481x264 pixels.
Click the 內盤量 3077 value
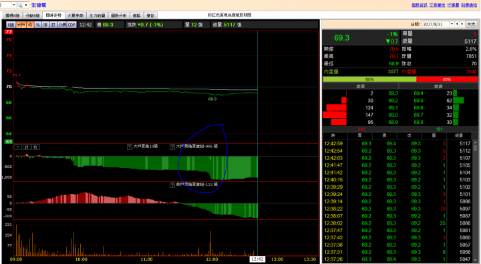coord(393,71)
